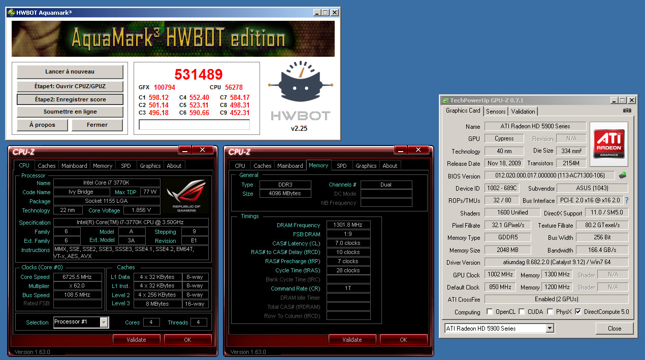Select the Graphics Card tab in GPU-Z

pyautogui.click(x=463, y=111)
